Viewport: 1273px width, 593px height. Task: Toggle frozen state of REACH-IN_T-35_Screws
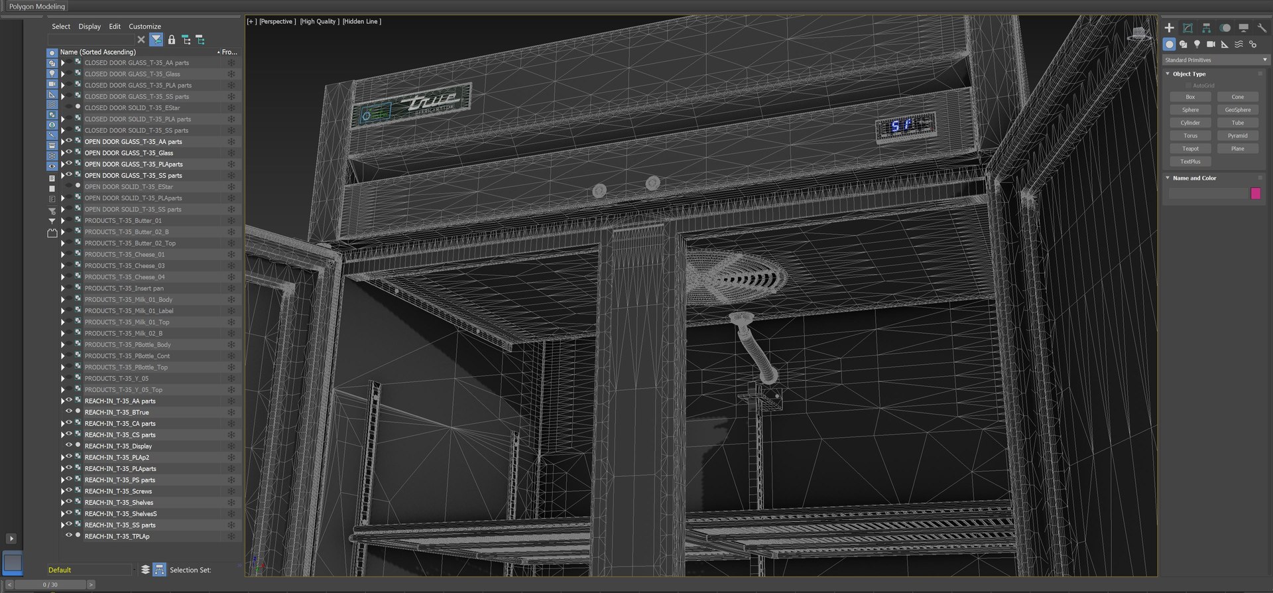pos(231,491)
